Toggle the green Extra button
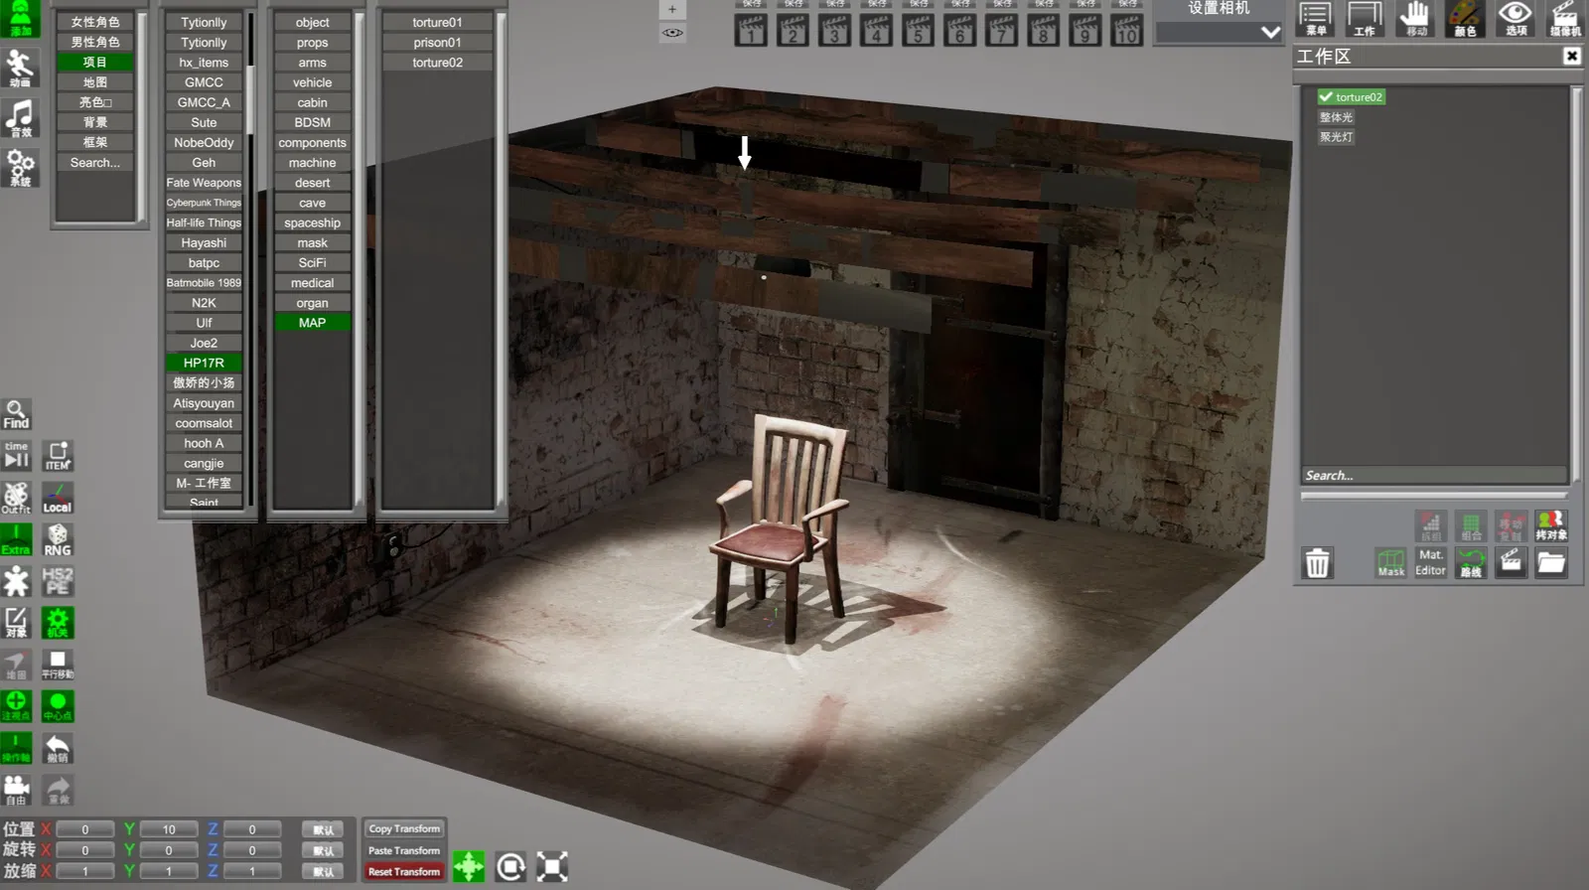The width and height of the screenshot is (1589, 890). pyautogui.click(x=17, y=539)
